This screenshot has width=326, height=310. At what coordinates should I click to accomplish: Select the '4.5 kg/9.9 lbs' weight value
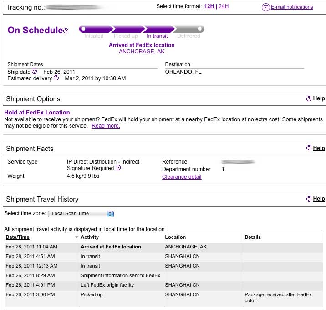click(x=83, y=176)
